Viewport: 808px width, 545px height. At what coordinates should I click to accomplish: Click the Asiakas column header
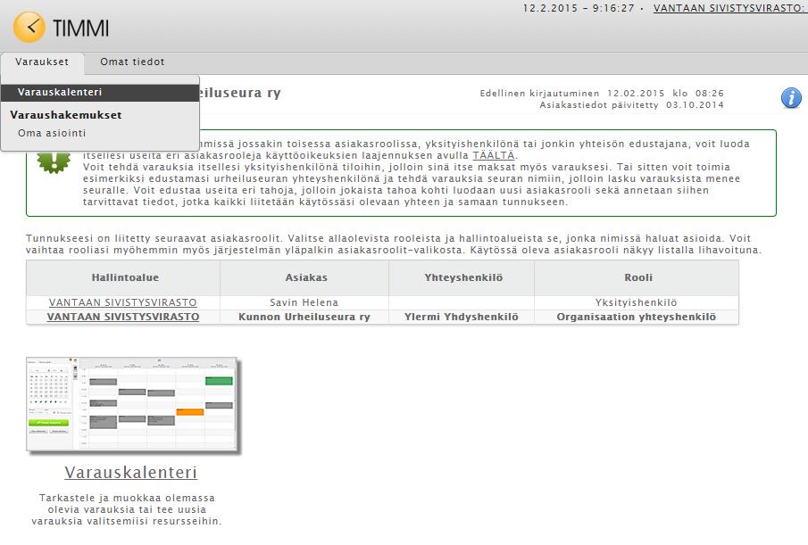click(x=306, y=277)
